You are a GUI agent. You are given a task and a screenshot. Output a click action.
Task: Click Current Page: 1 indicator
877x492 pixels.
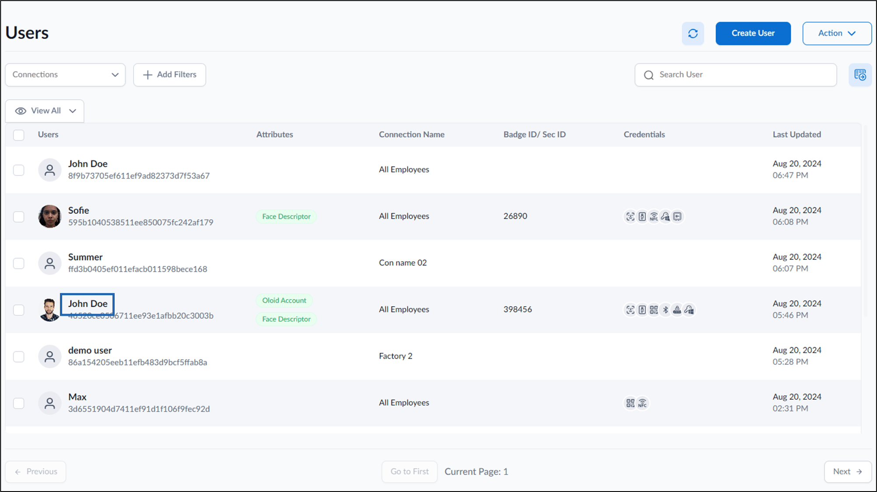476,471
